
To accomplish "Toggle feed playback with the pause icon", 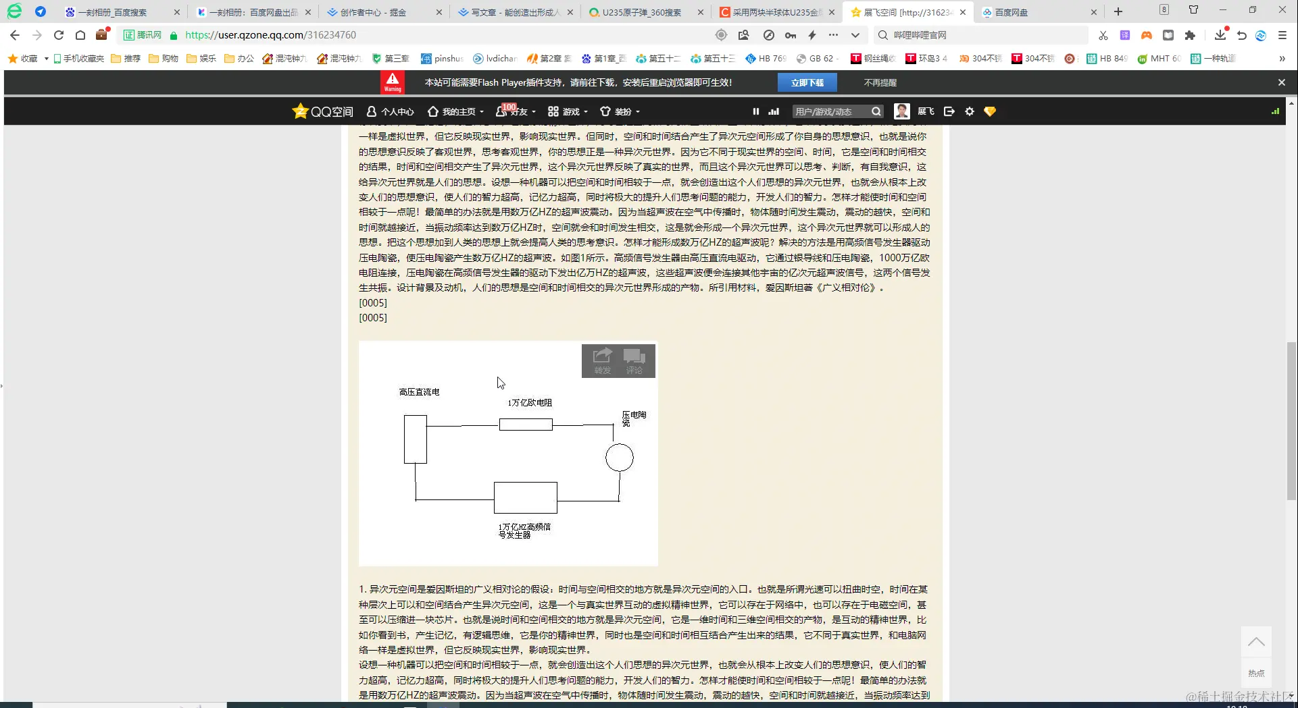I will point(755,111).
